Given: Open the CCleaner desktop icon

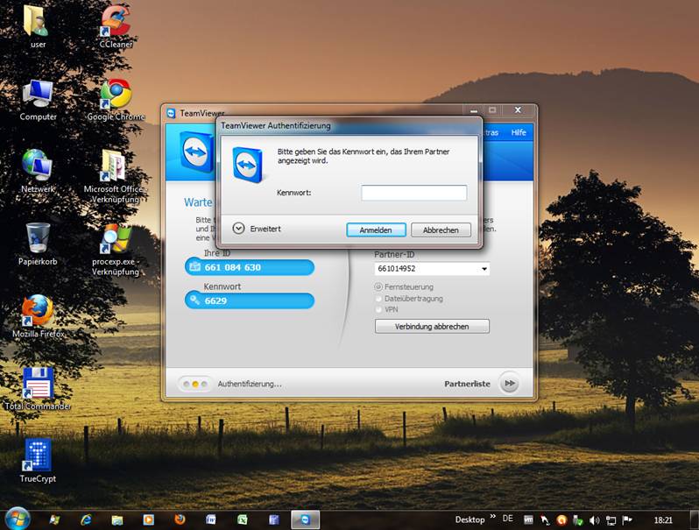Looking at the screenshot, I should (116, 21).
